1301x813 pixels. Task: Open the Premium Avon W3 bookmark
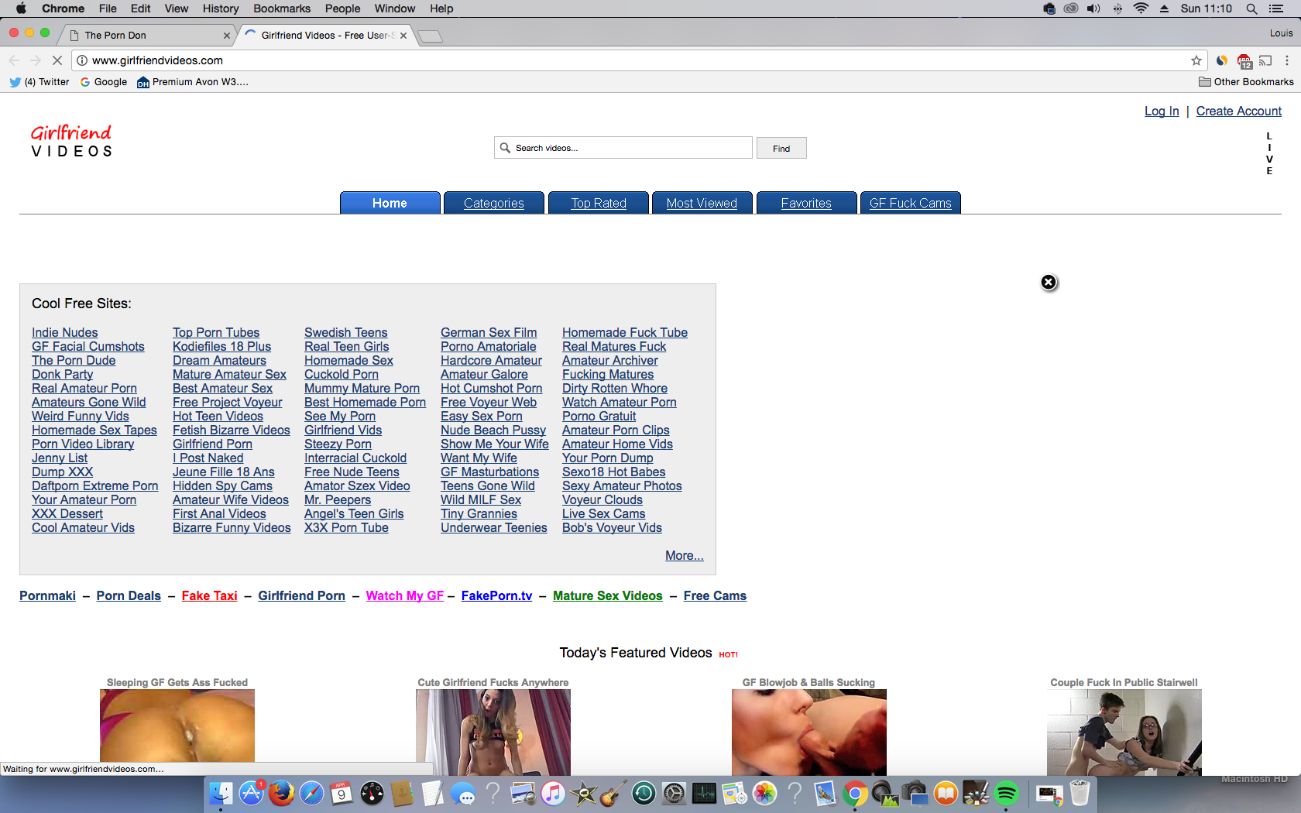click(x=193, y=82)
